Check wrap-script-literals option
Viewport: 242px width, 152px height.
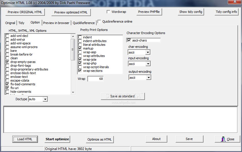coord(80,67)
